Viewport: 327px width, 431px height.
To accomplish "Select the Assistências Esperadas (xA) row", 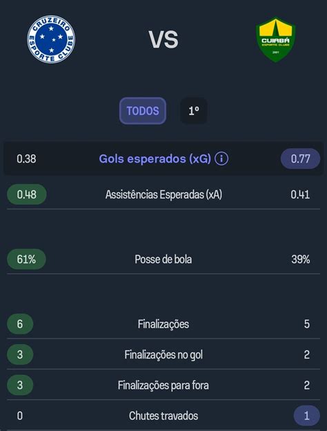I will pos(163,194).
